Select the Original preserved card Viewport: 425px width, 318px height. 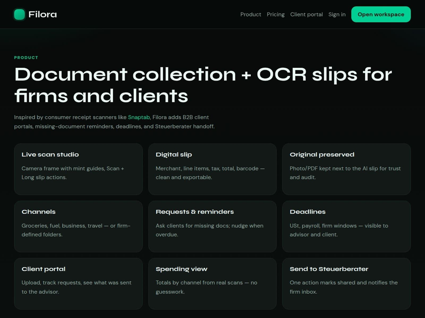click(x=346, y=169)
